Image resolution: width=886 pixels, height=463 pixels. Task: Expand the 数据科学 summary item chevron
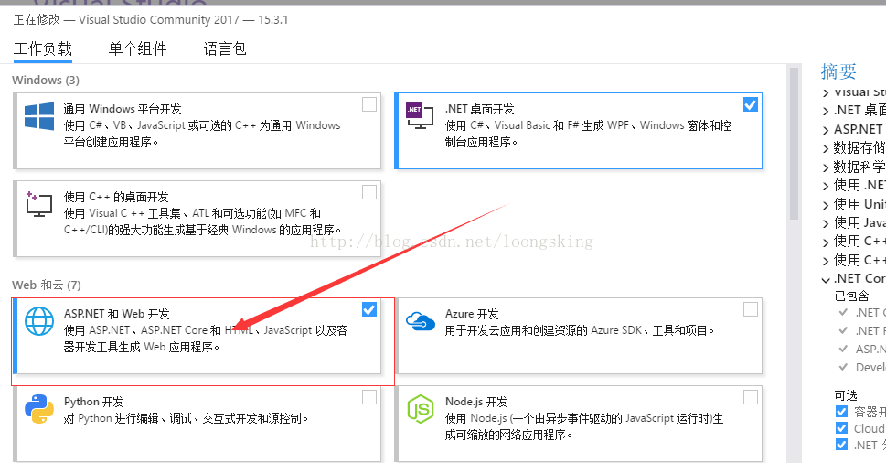click(826, 167)
